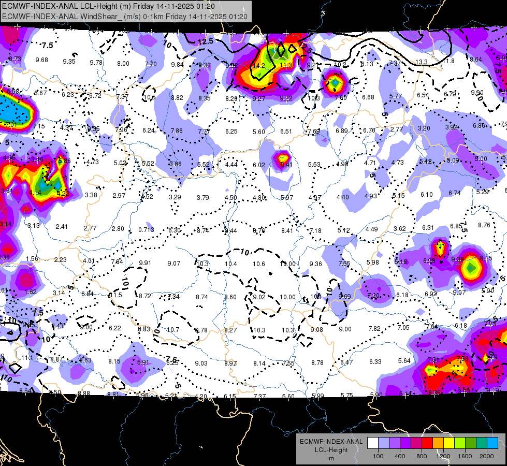This screenshot has height=466, width=507.
Task: Click the legend tick label 2000
Action: point(486,456)
